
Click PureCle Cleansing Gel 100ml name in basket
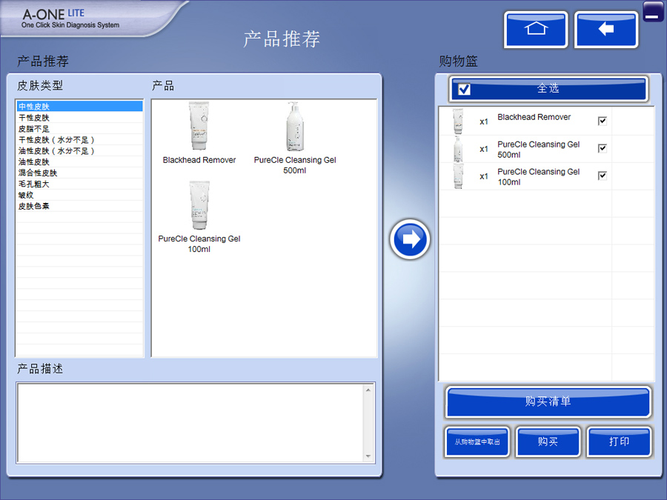[x=539, y=177]
